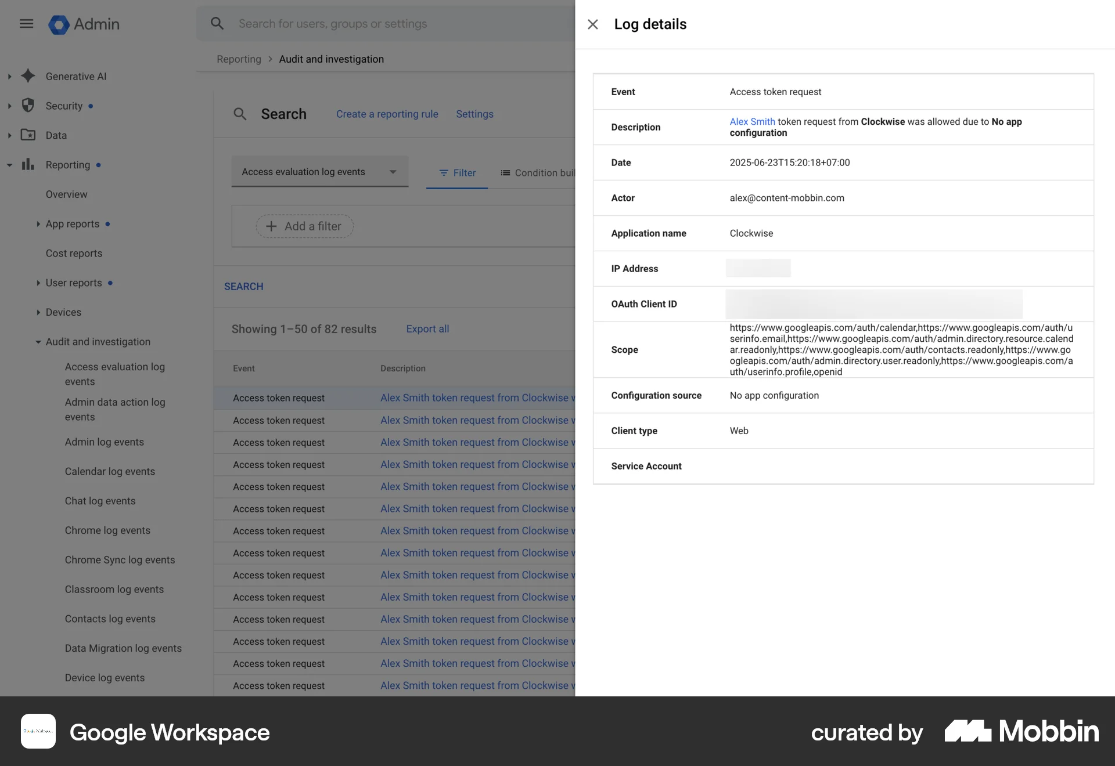
Task: Select the Generative AI sparkle icon
Action: pos(28,76)
